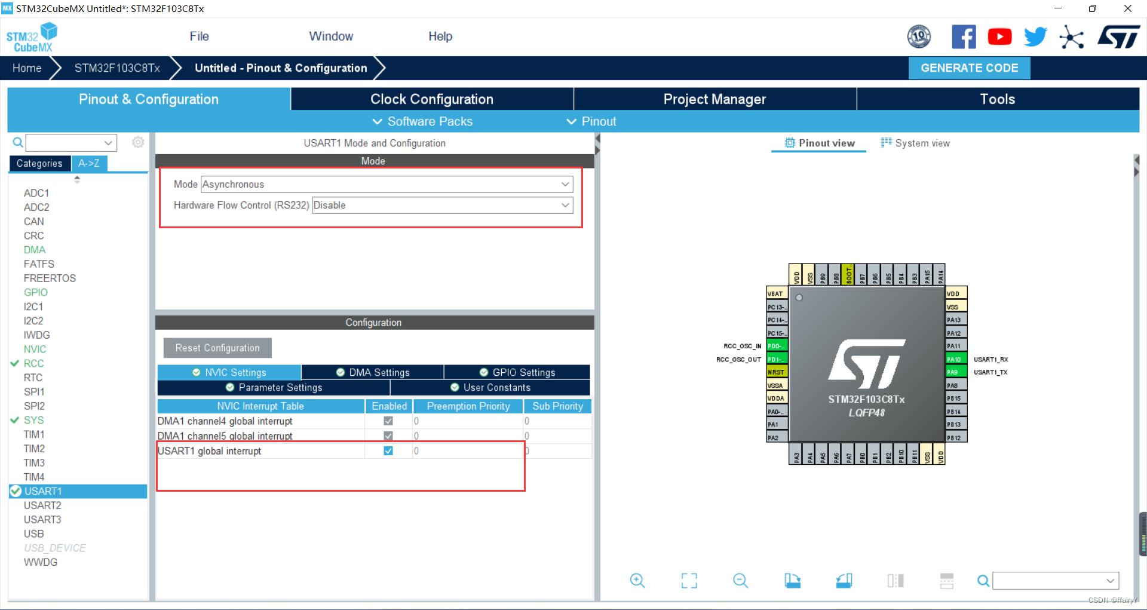The width and height of the screenshot is (1147, 610).
Task: Edit USART1 interrupt Preemption Priority value
Action: (x=468, y=450)
